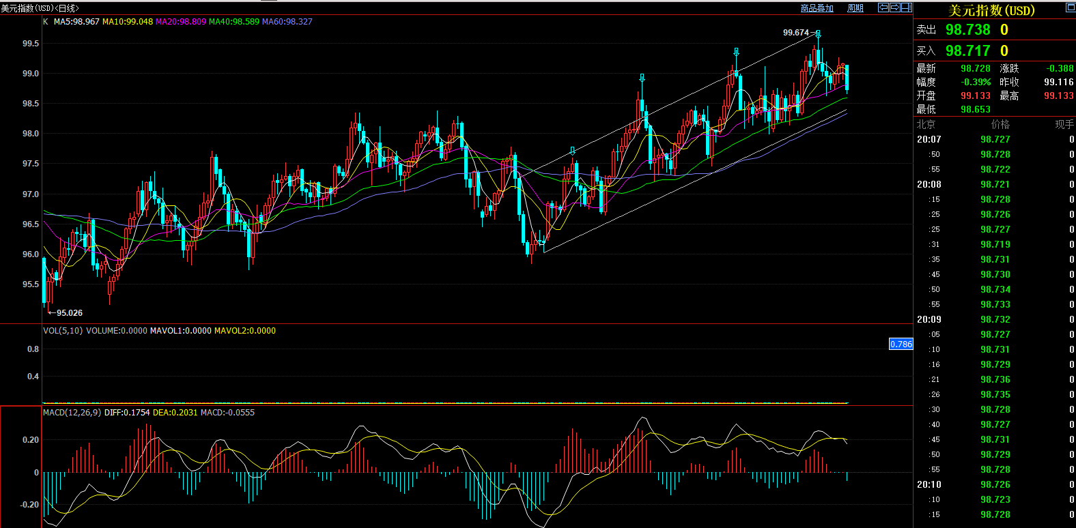Click the 美元指数(USD)<日线> chart title
This screenshot has height=528, width=1076.
pyautogui.click(x=40, y=8)
